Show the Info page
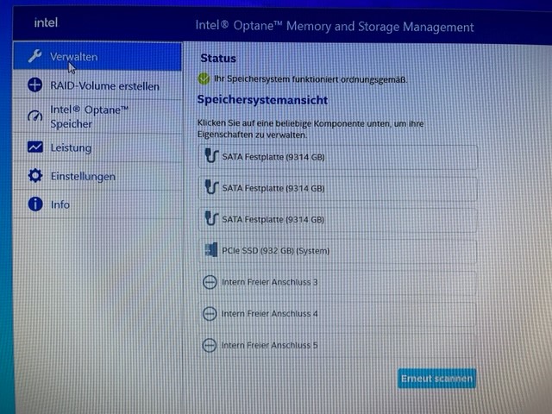The image size is (552, 414). click(x=97, y=204)
